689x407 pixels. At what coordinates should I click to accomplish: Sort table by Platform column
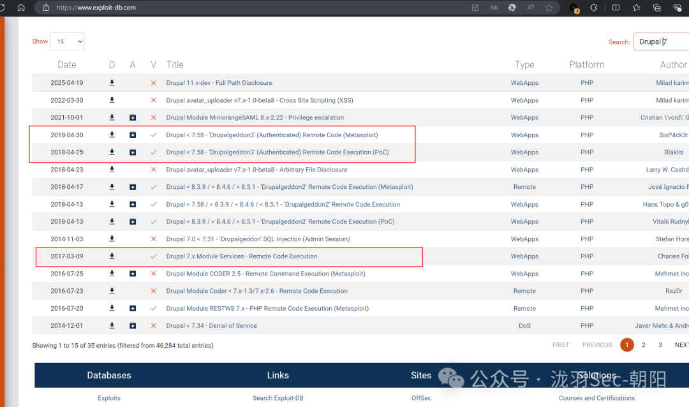[587, 64]
